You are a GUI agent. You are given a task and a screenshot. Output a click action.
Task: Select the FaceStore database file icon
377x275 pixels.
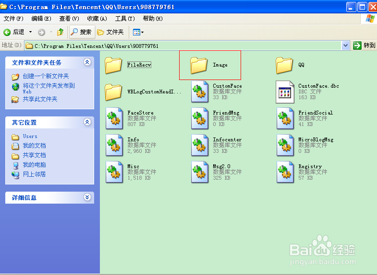114,118
